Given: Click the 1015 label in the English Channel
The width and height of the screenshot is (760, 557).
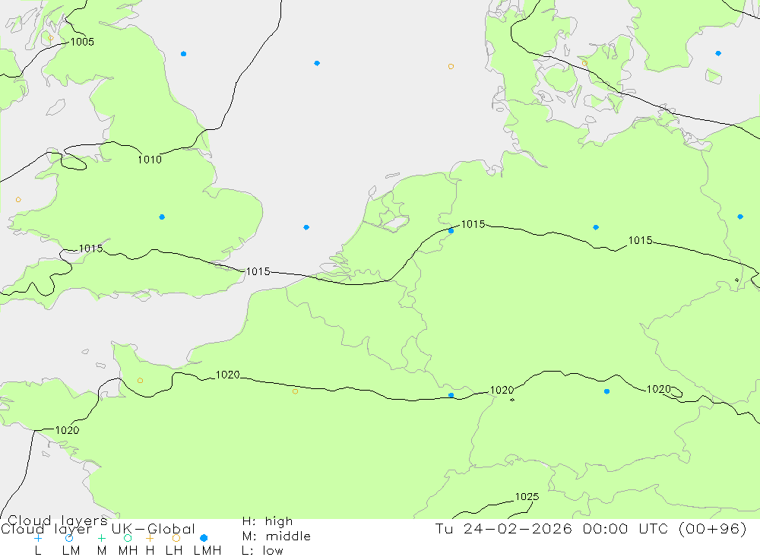Looking at the screenshot, I should 258,271.
